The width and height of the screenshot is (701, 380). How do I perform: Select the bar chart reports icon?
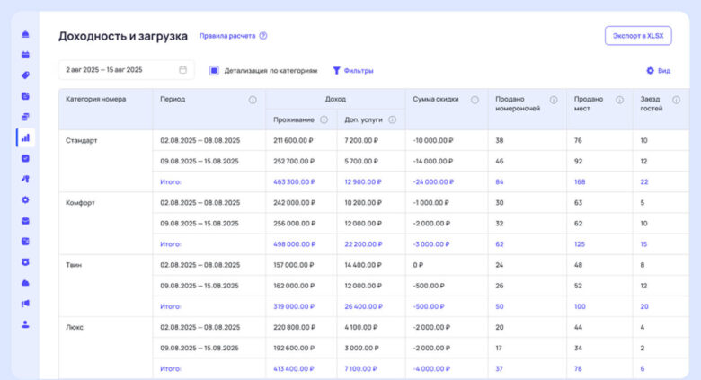25,137
